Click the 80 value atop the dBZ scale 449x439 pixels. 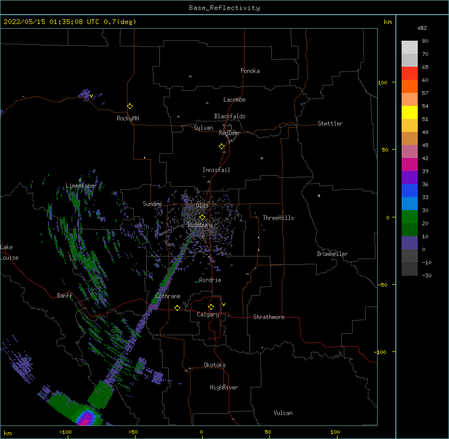(425, 41)
